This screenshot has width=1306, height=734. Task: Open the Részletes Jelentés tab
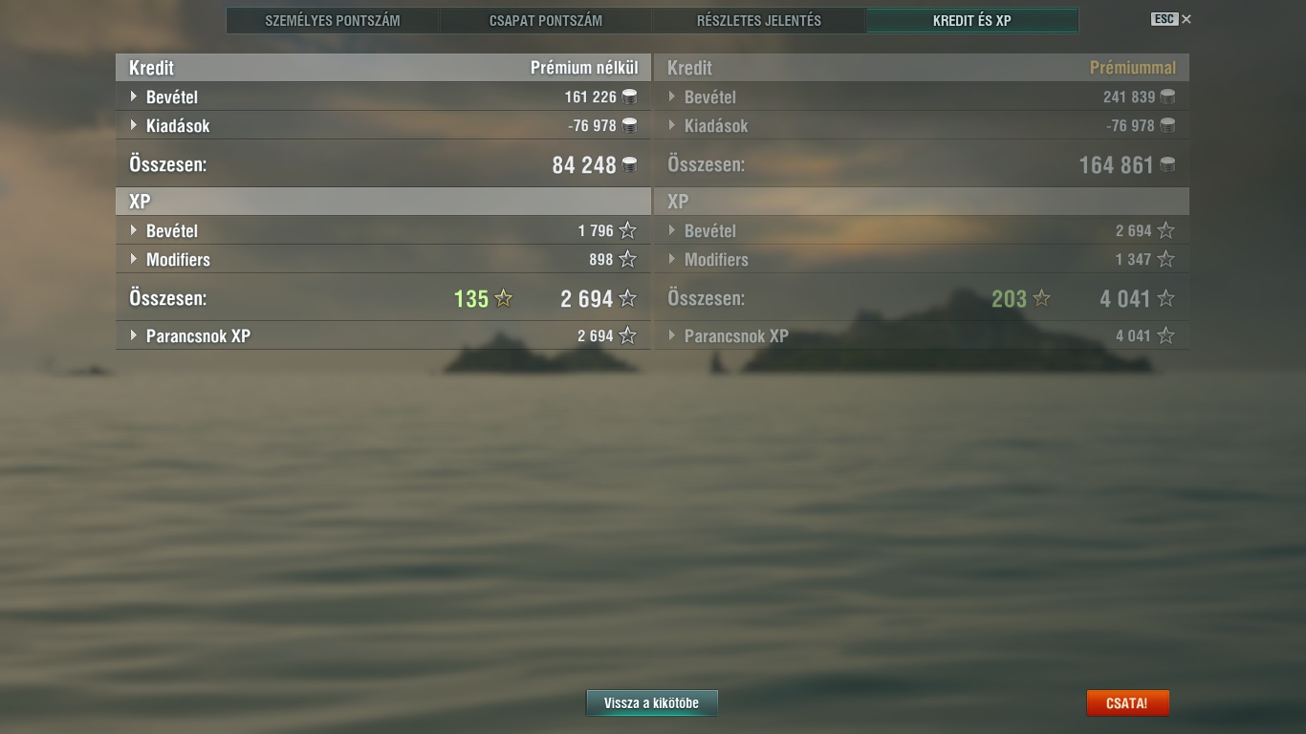click(x=759, y=20)
